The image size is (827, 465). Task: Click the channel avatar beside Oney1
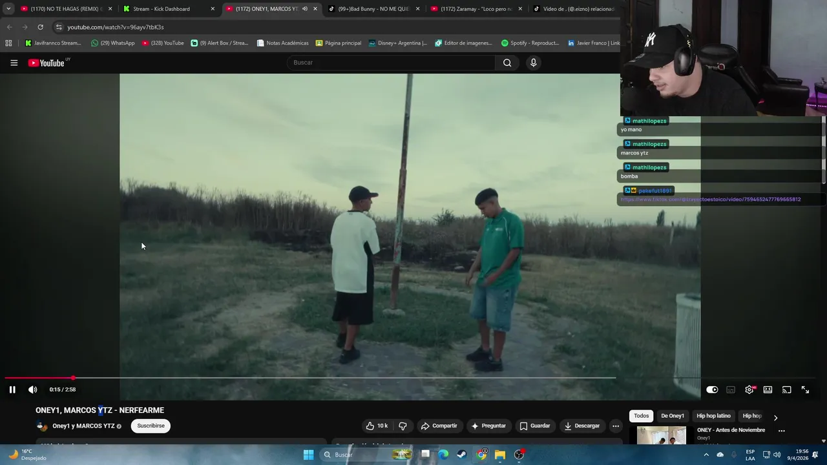click(x=42, y=426)
